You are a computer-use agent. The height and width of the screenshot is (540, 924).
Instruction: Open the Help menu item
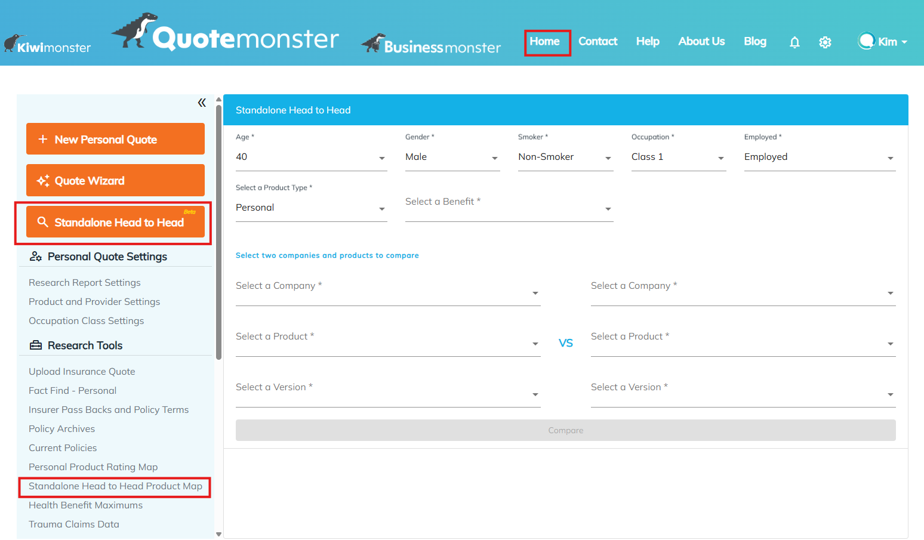[x=648, y=41]
